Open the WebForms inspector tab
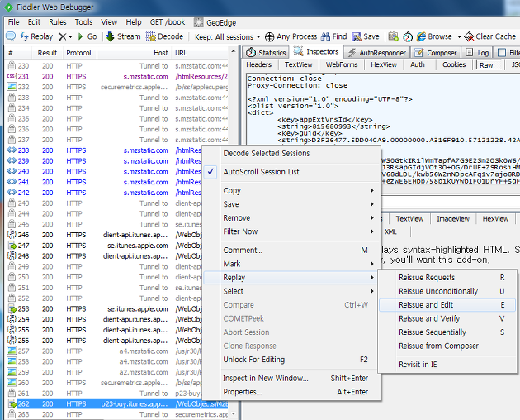This screenshot has height=420, width=520. [x=342, y=64]
